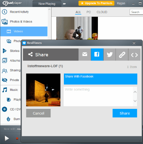The height and width of the screenshot is (144, 143).
Task: Open Photos & Videos section icon
Action: (x=4, y=22)
